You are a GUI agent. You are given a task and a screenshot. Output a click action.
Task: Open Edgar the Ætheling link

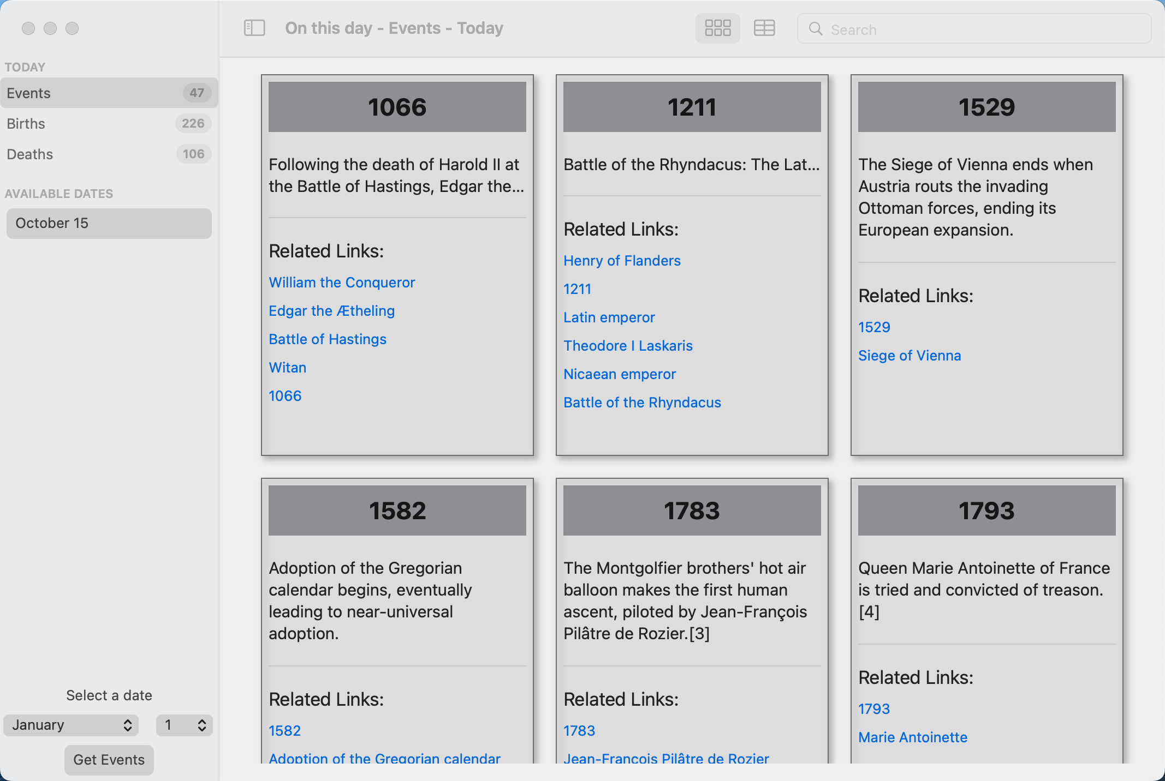pos(331,311)
